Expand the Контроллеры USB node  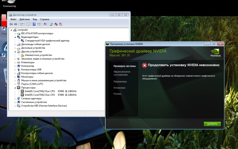point(15,70)
